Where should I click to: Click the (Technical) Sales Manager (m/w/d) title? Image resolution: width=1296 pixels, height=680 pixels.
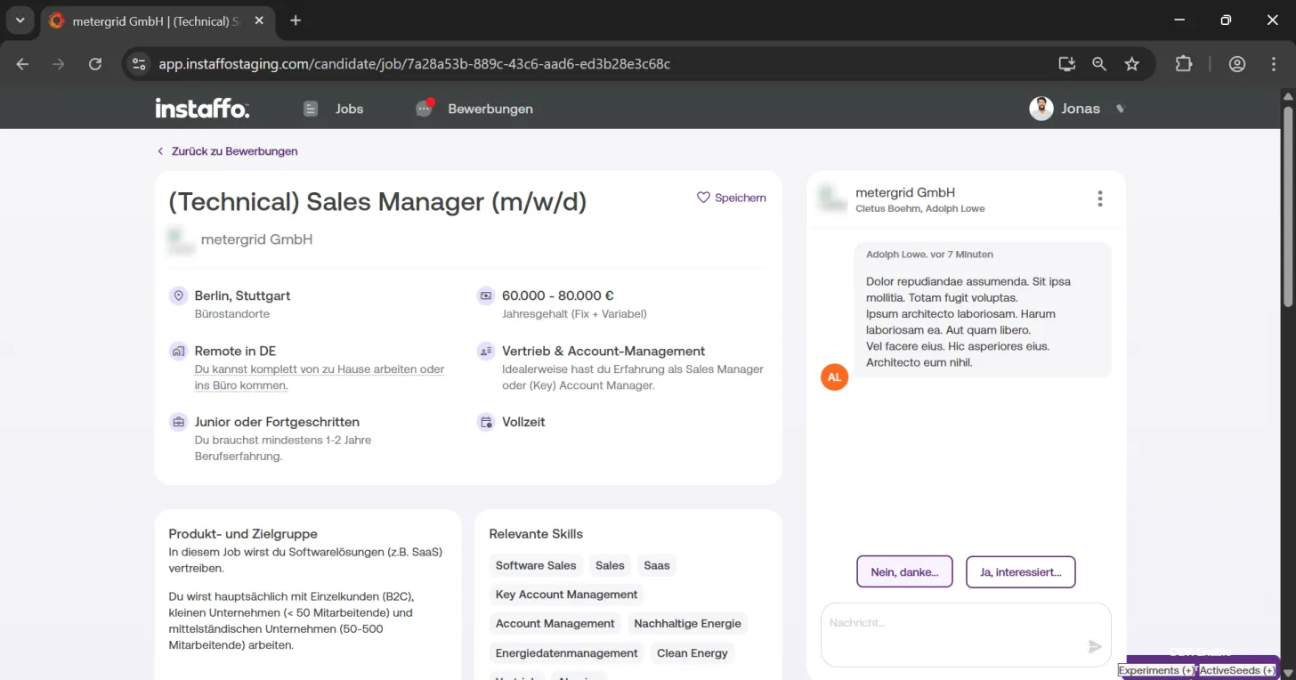click(x=378, y=202)
